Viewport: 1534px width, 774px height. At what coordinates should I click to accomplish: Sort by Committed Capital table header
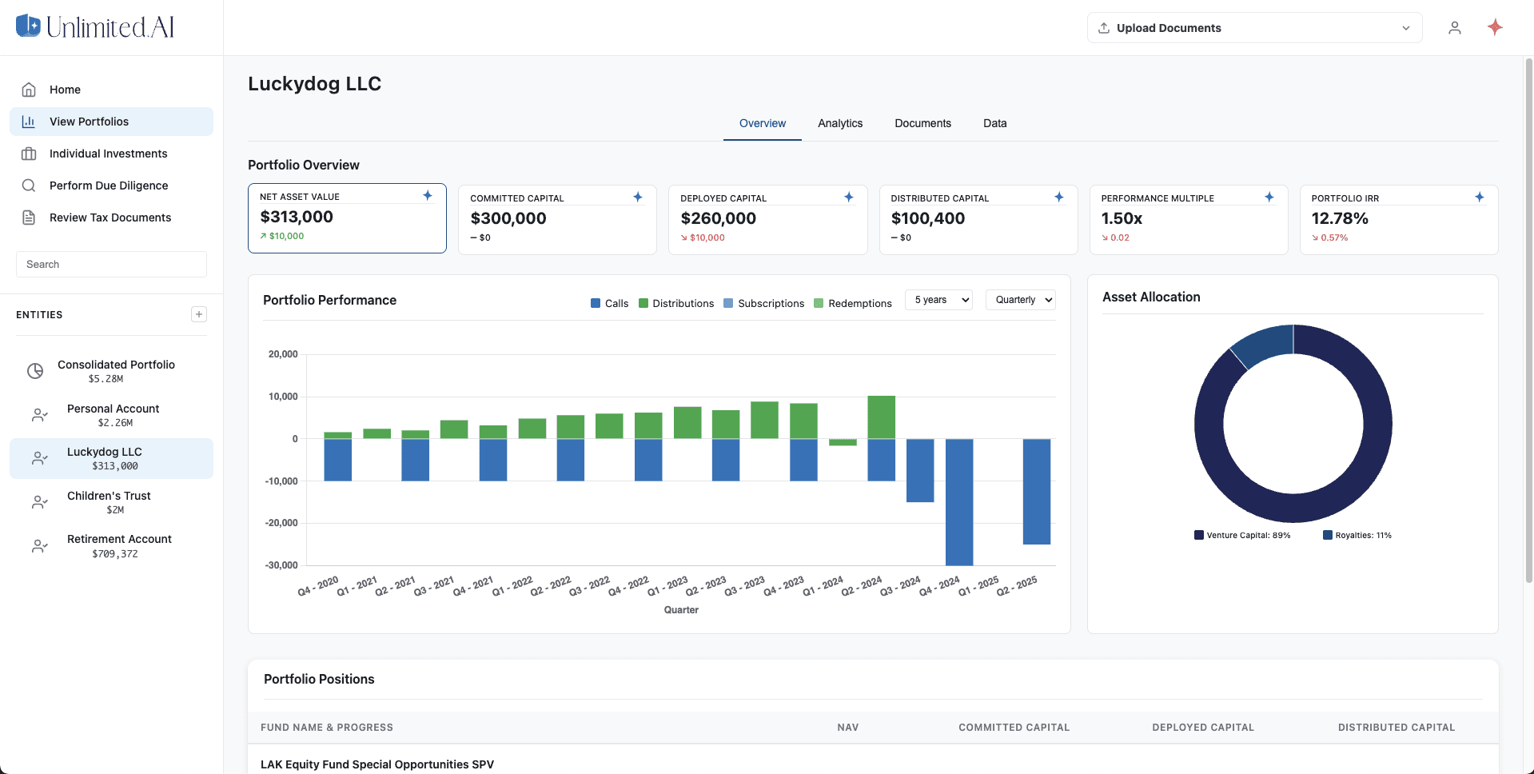[1014, 728]
